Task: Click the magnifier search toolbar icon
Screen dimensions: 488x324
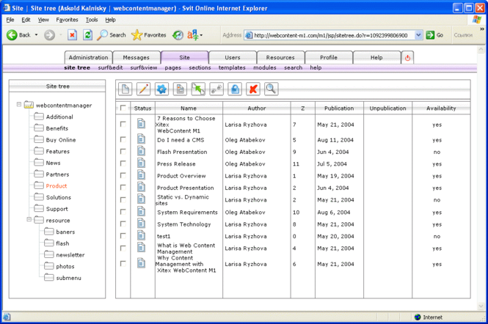Action: [x=271, y=89]
